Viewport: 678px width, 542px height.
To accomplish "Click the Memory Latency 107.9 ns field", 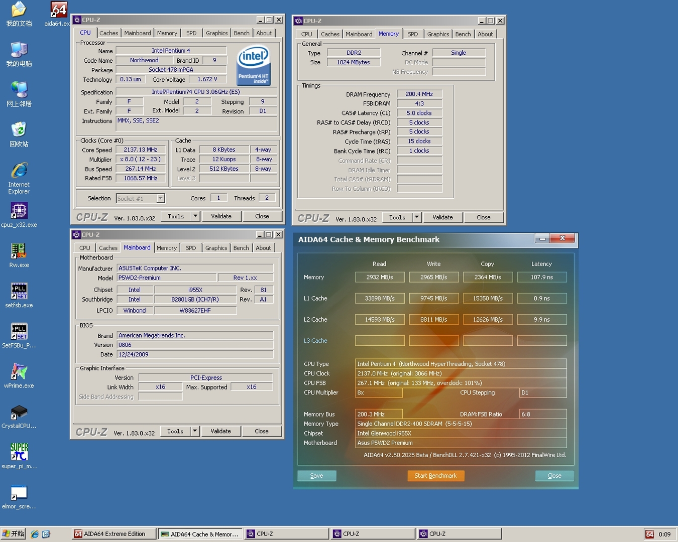I will pos(542,277).
